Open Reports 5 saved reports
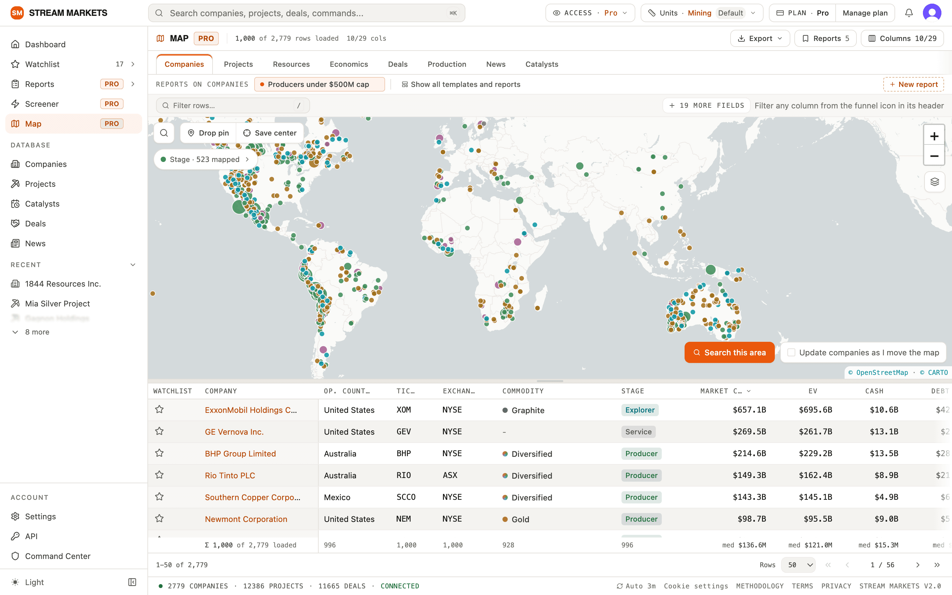Viewport: 952px width, 595px height. (825, 38)
